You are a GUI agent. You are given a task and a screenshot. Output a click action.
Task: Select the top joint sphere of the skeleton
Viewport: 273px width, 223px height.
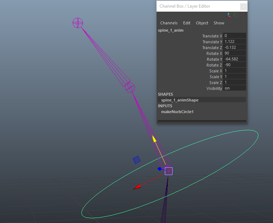(78, 23)
